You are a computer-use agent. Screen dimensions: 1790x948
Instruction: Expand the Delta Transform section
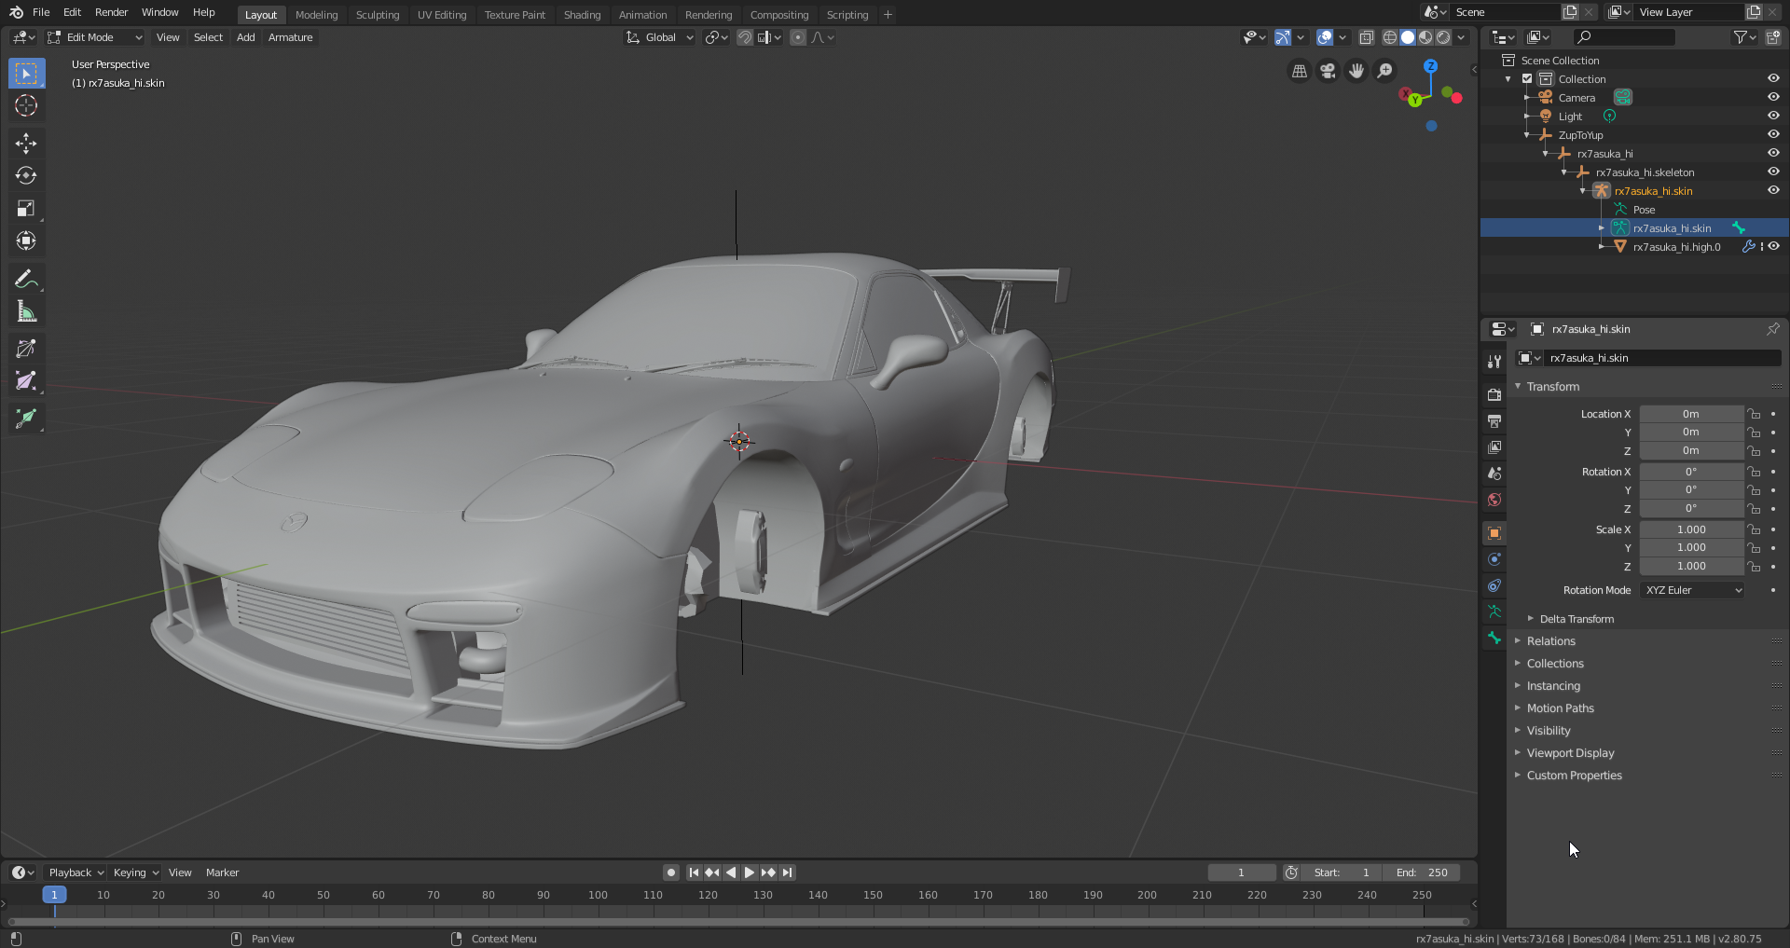[1576, 619]
